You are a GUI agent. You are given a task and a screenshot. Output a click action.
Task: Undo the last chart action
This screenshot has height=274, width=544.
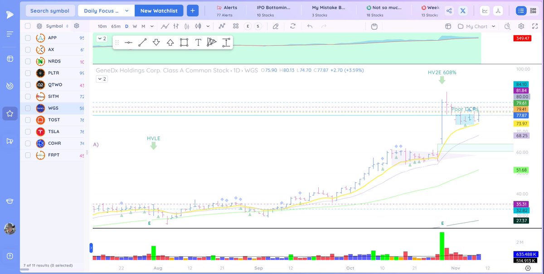click(x=310, y=26)
